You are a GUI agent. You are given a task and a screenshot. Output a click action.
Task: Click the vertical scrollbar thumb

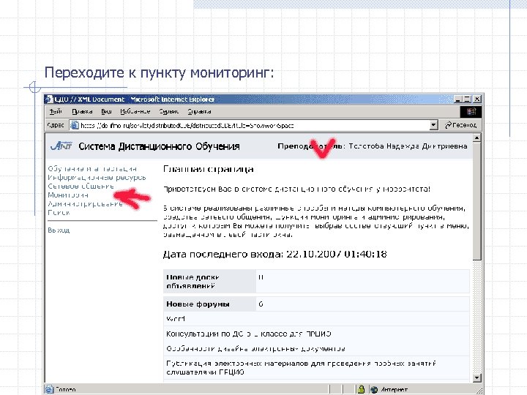(476, 201)
